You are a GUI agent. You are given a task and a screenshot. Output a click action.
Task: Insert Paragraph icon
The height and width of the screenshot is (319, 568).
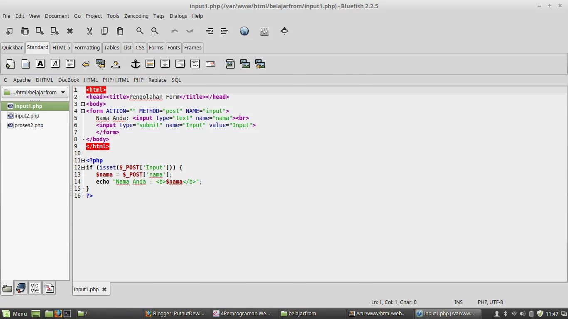coord(70,64)
